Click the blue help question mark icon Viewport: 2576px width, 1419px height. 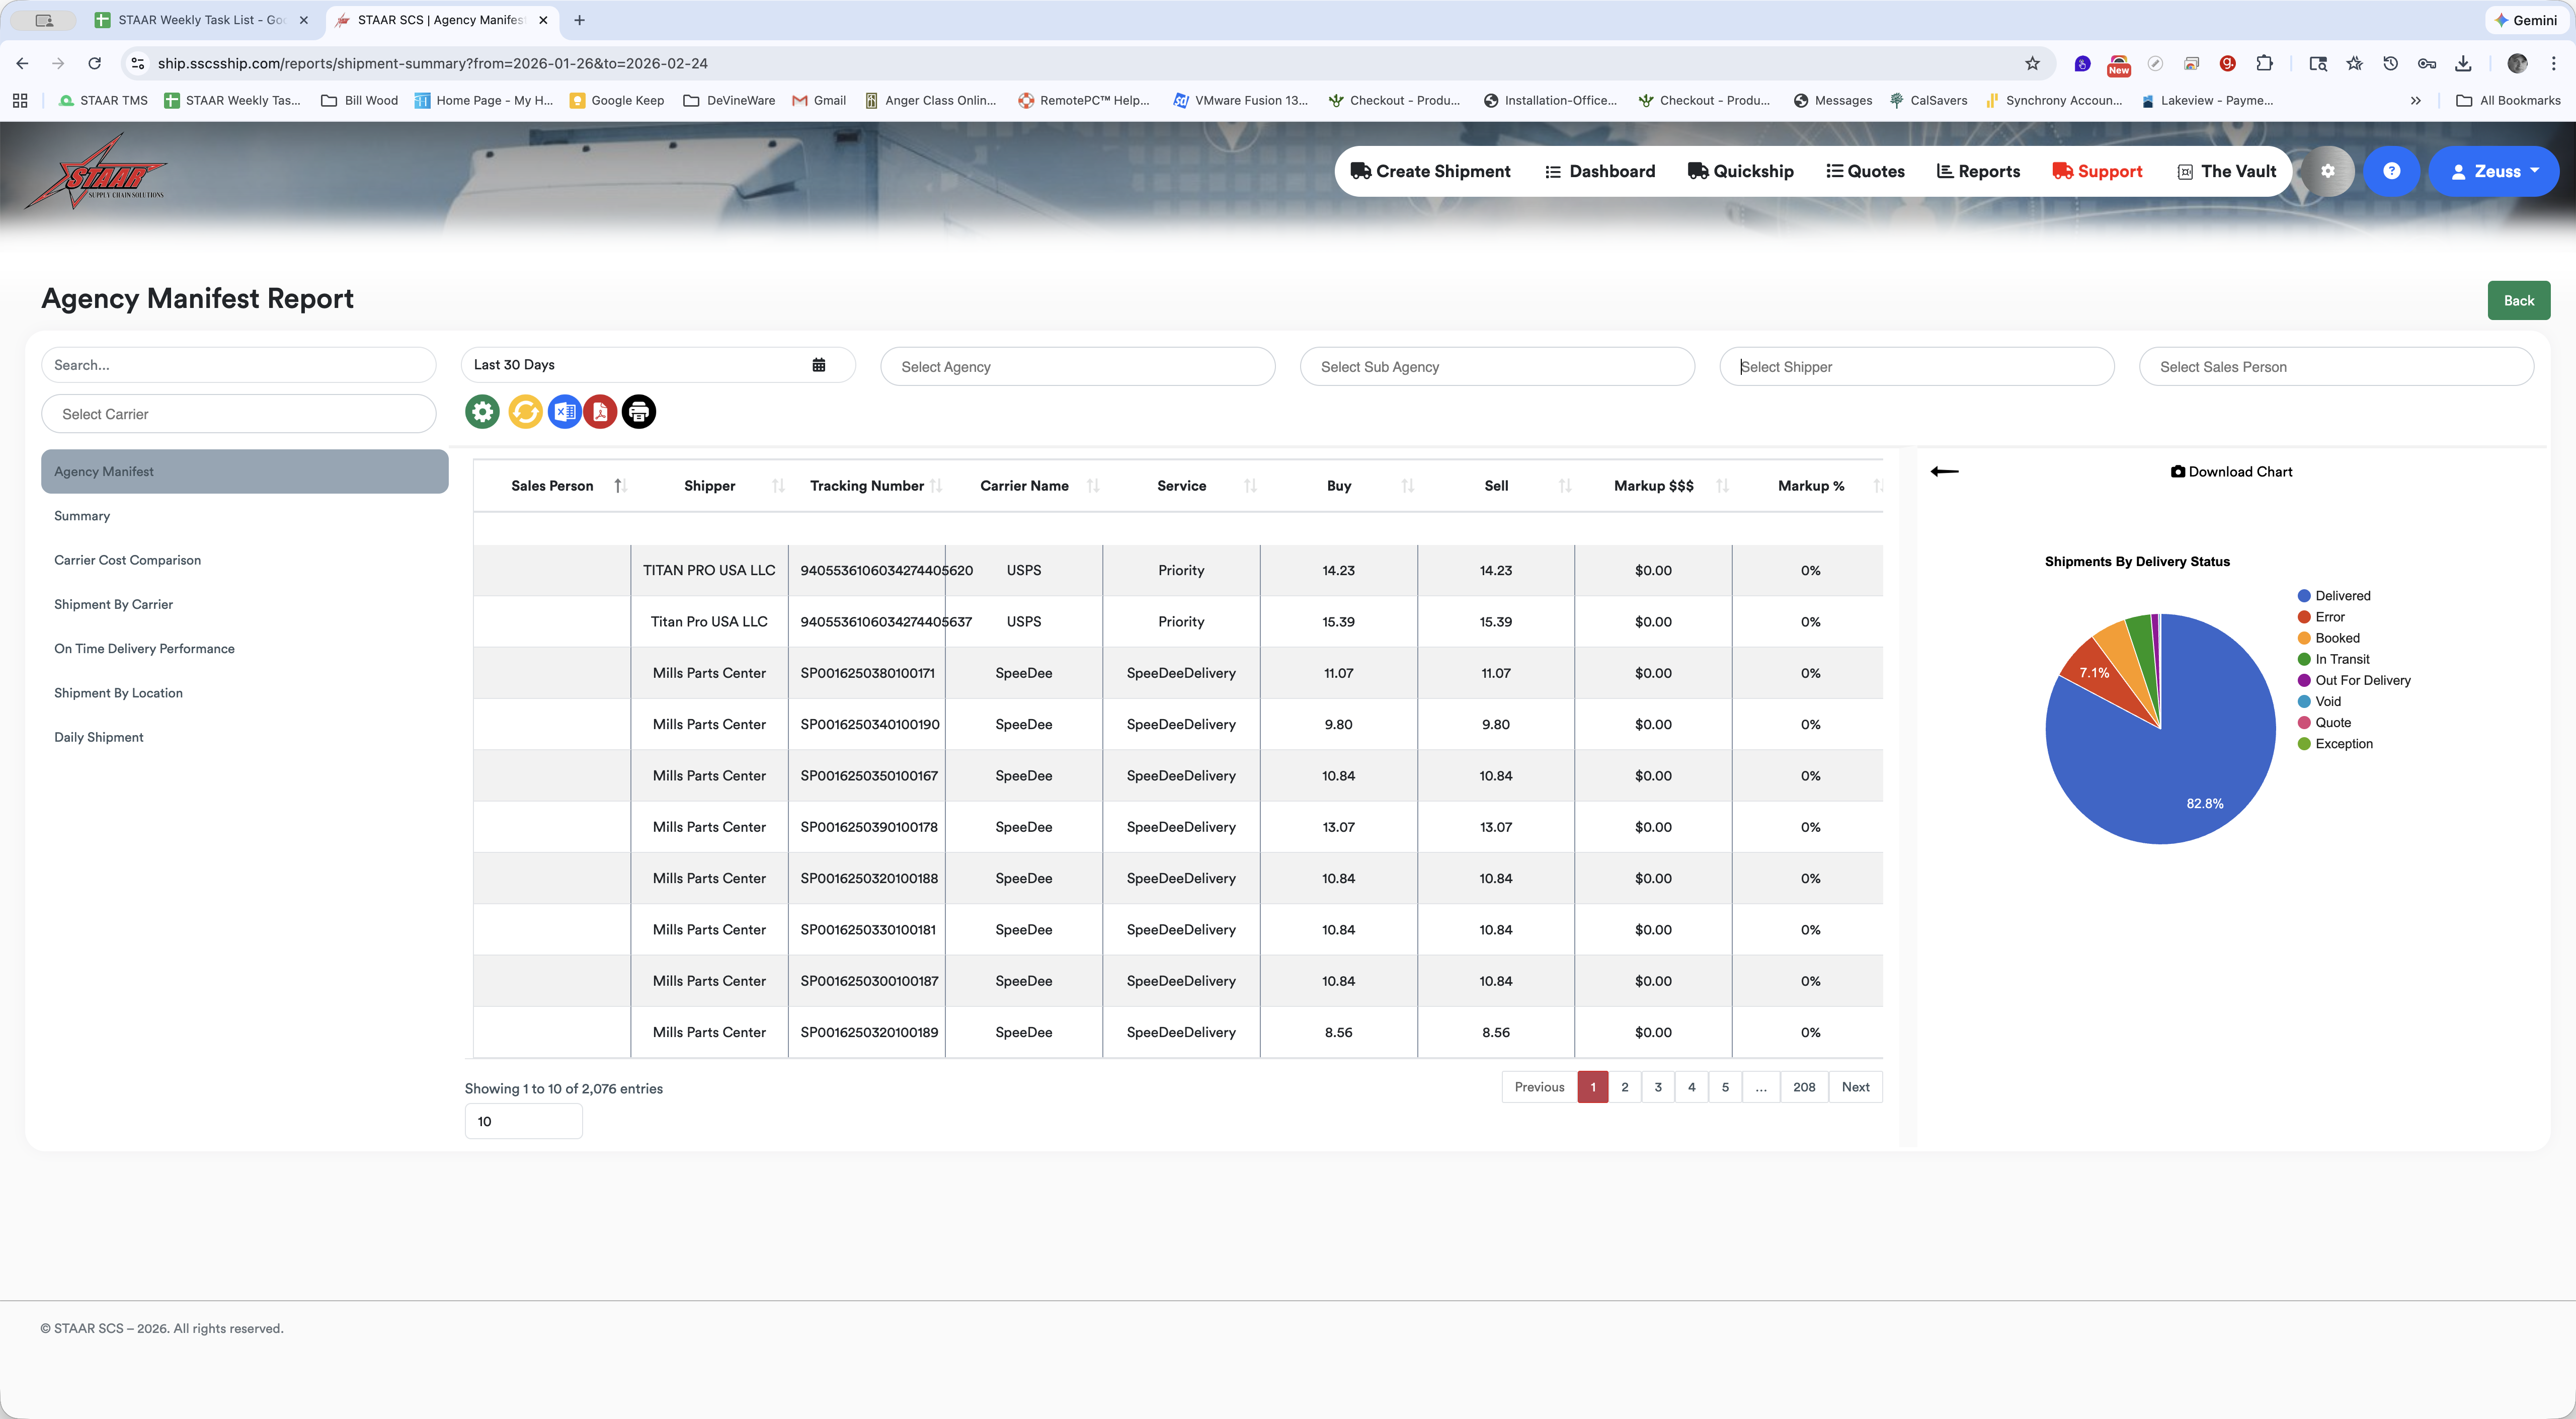2391,171
